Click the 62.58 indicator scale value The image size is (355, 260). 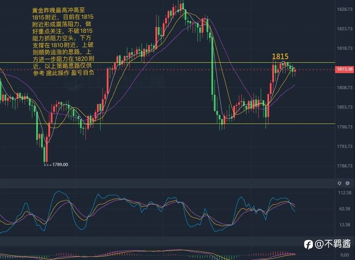click(x=345, y=208)
